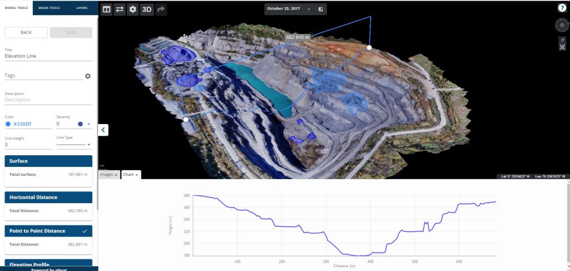Click the latitude readout 37.3355622° N
570x271 pixels.
point(515,176)
